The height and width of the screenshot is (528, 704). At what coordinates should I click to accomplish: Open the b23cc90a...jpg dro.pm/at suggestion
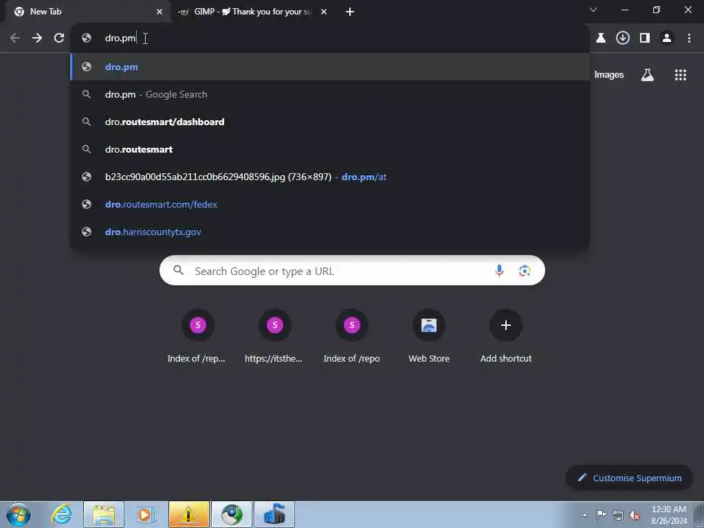(330, 177)
